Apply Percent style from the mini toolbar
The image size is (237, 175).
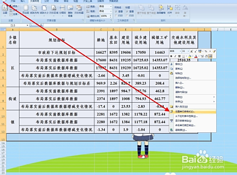tap(206, 51)
